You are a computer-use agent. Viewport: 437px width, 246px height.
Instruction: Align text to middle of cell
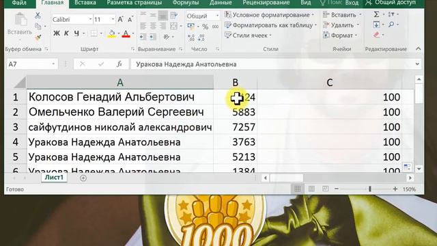pyautogui.click(x=153, y=15)
